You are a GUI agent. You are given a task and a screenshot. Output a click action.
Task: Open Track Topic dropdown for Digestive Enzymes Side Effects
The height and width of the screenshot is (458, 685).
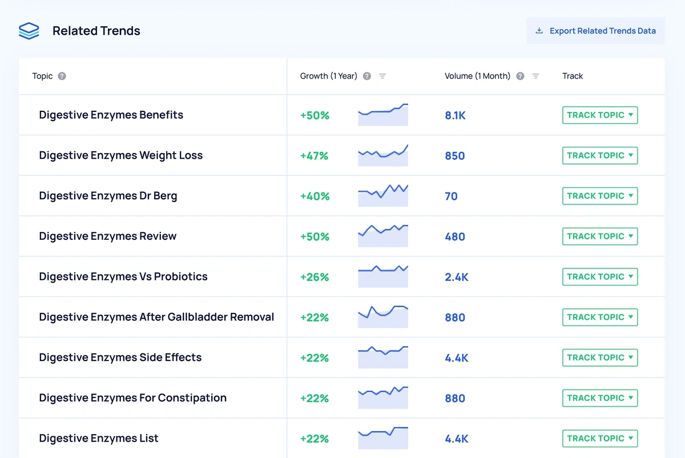[x=600, y=357]
